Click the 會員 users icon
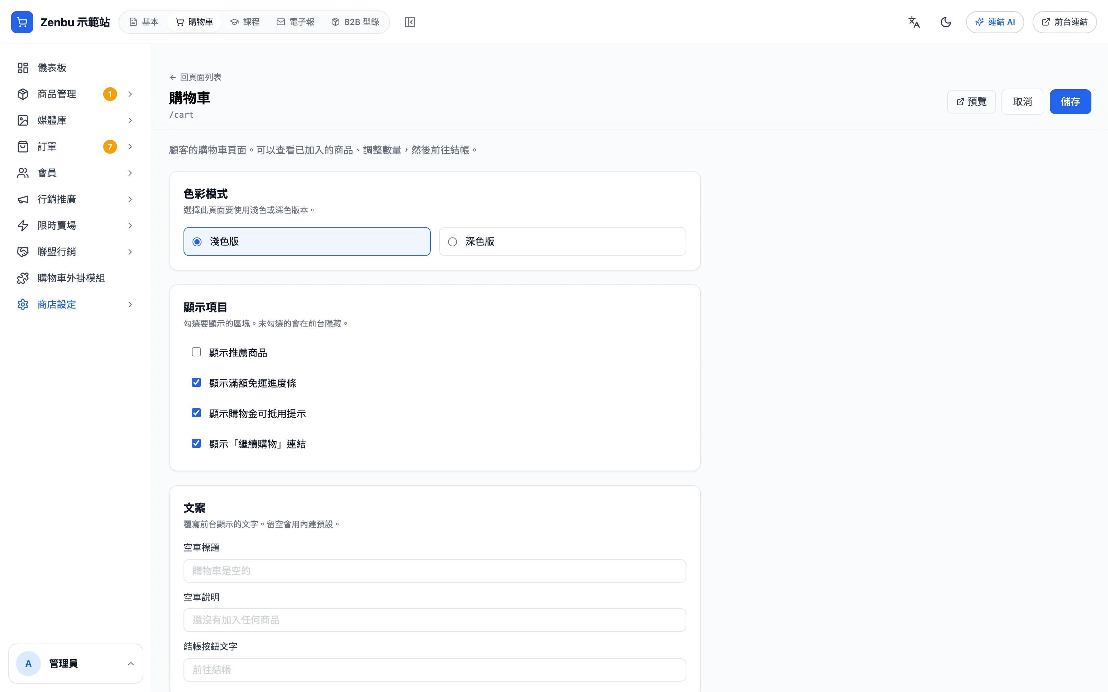 coord(23,173)
